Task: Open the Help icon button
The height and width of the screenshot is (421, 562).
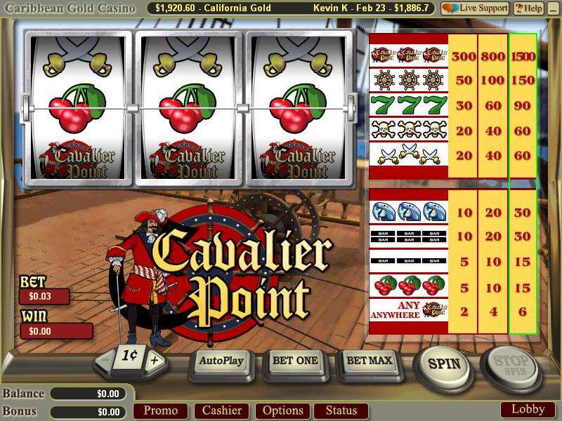Action: point(529,8)
